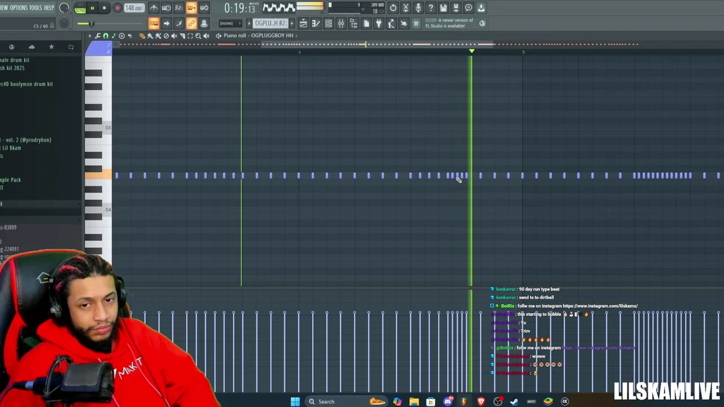
Task: Click the export/render download icon
Action: click(481, 8)
